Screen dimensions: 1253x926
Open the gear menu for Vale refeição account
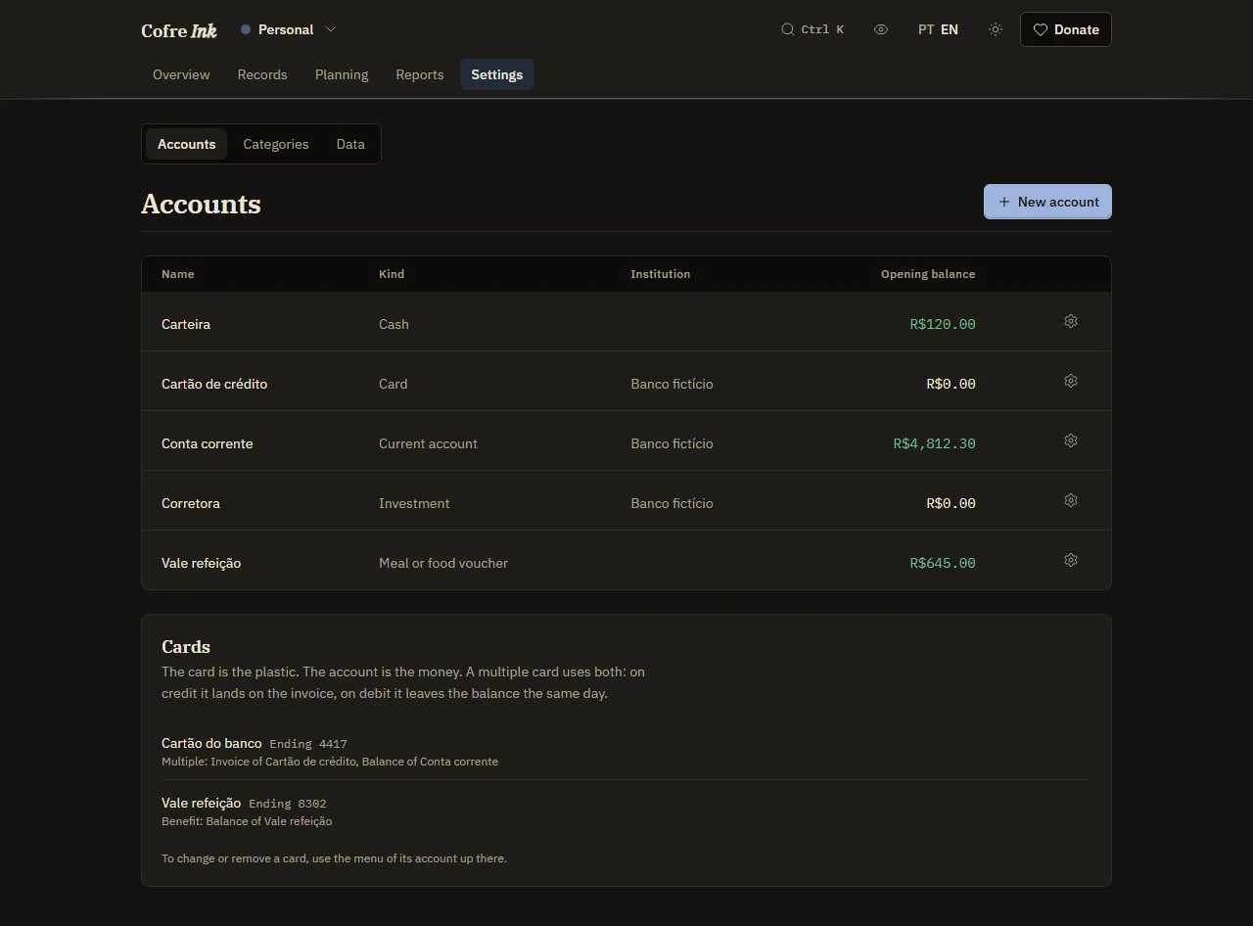1071,560
